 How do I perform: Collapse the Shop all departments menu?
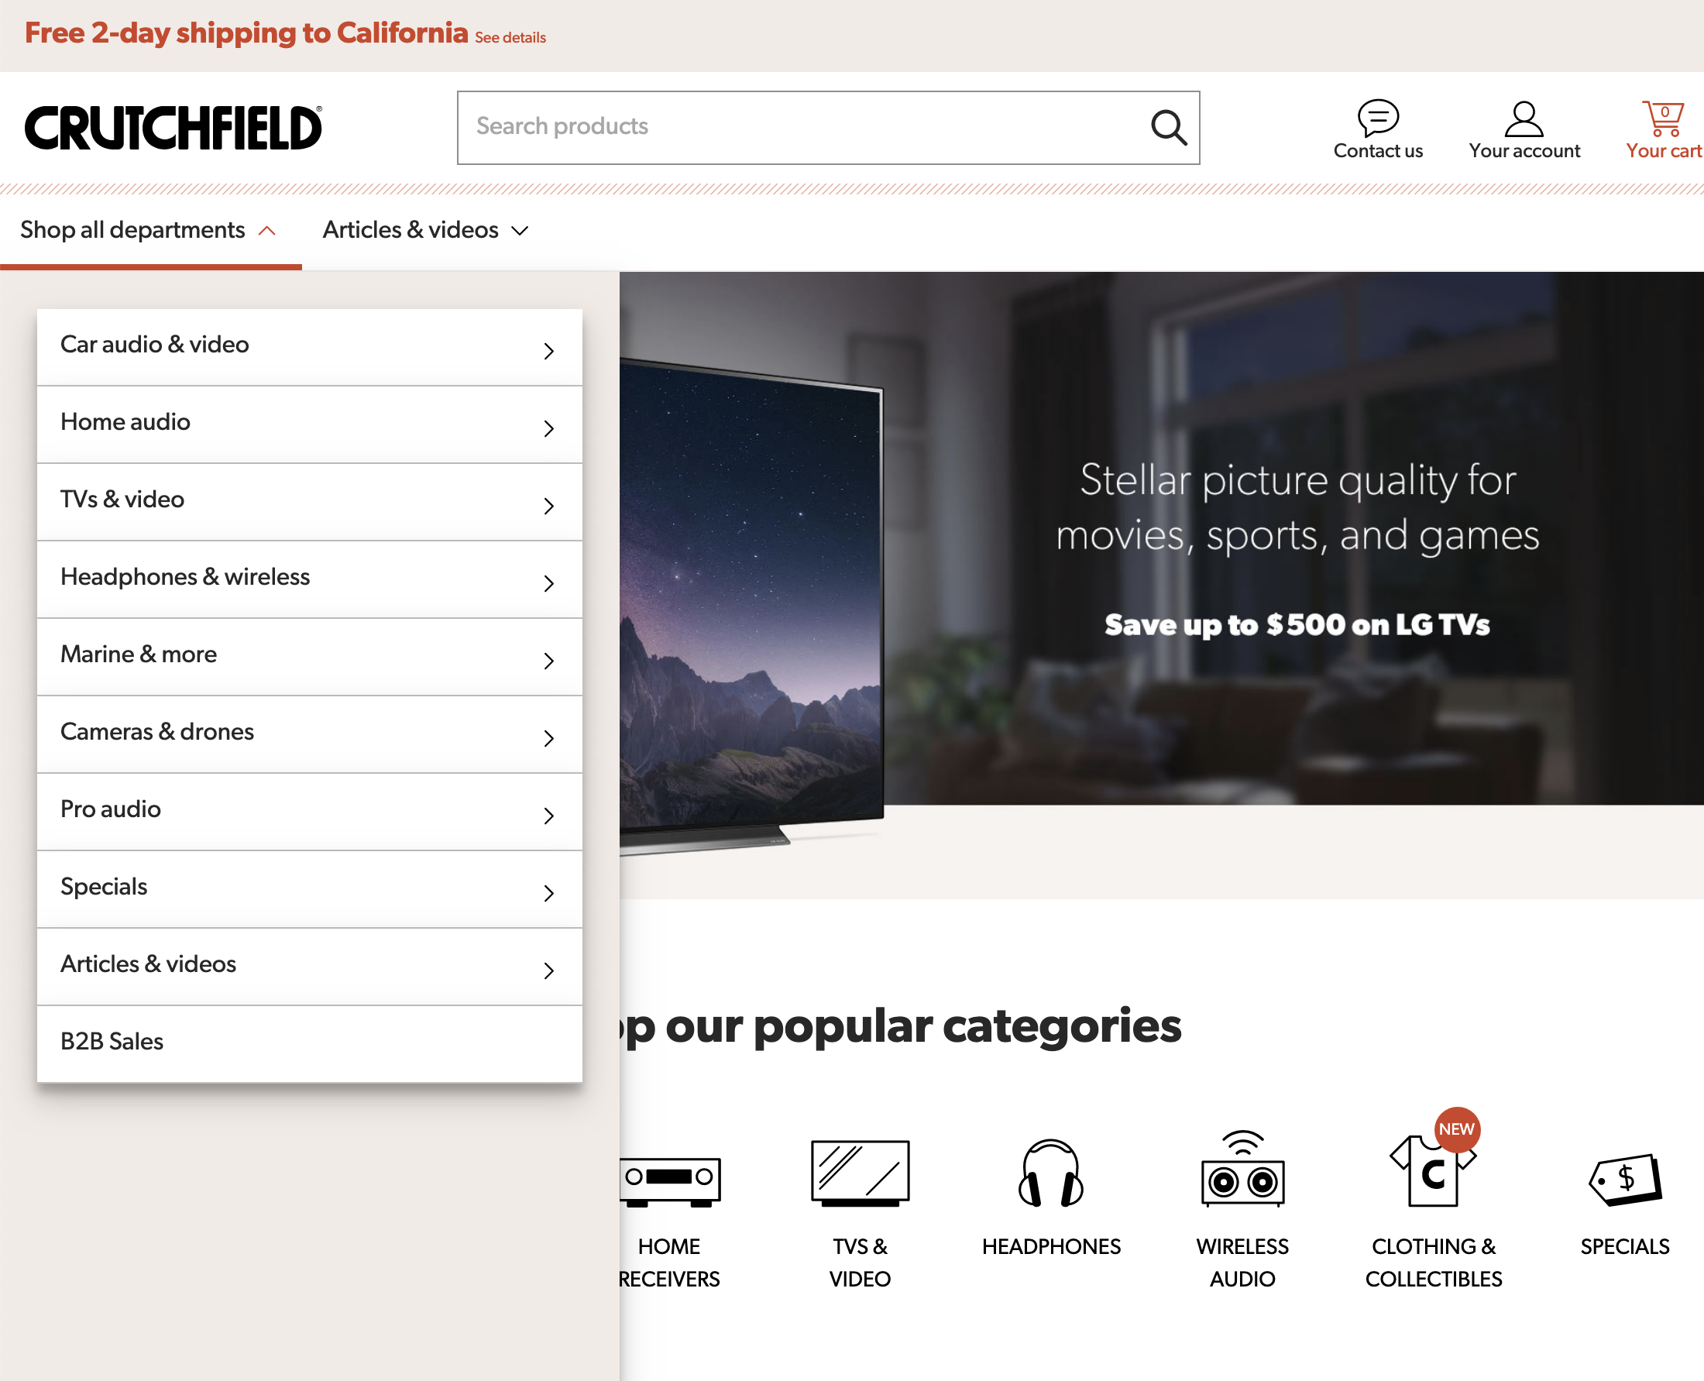click(148, 230)
